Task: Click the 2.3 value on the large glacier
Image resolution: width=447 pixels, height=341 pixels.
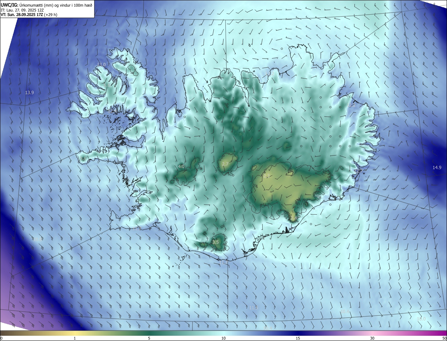Action: pos(266,176)
